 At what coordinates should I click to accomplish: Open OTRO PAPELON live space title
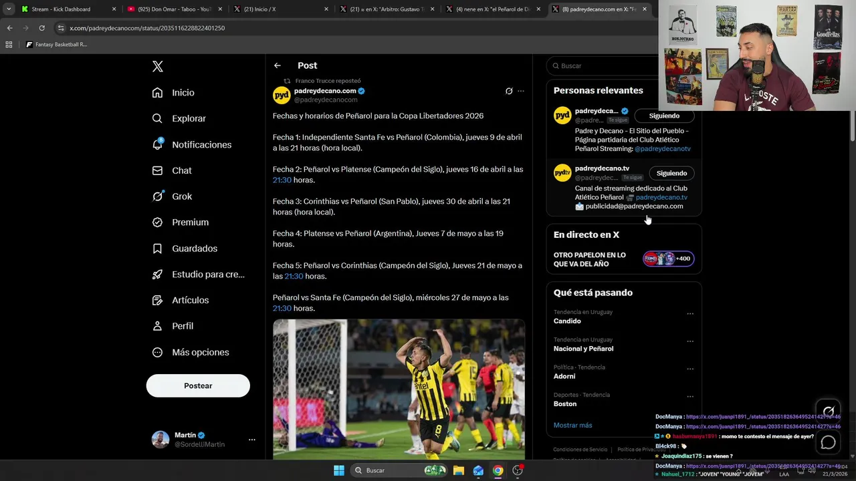pyautogui.click(x=590, y=259)
